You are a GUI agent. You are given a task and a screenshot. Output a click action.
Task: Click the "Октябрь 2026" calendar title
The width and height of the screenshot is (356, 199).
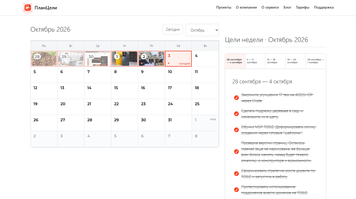(x=50, y=29)
